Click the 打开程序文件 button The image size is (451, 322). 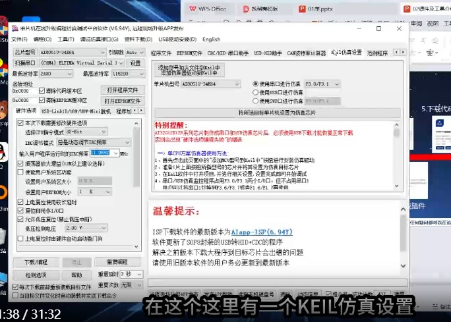(123, 90)
